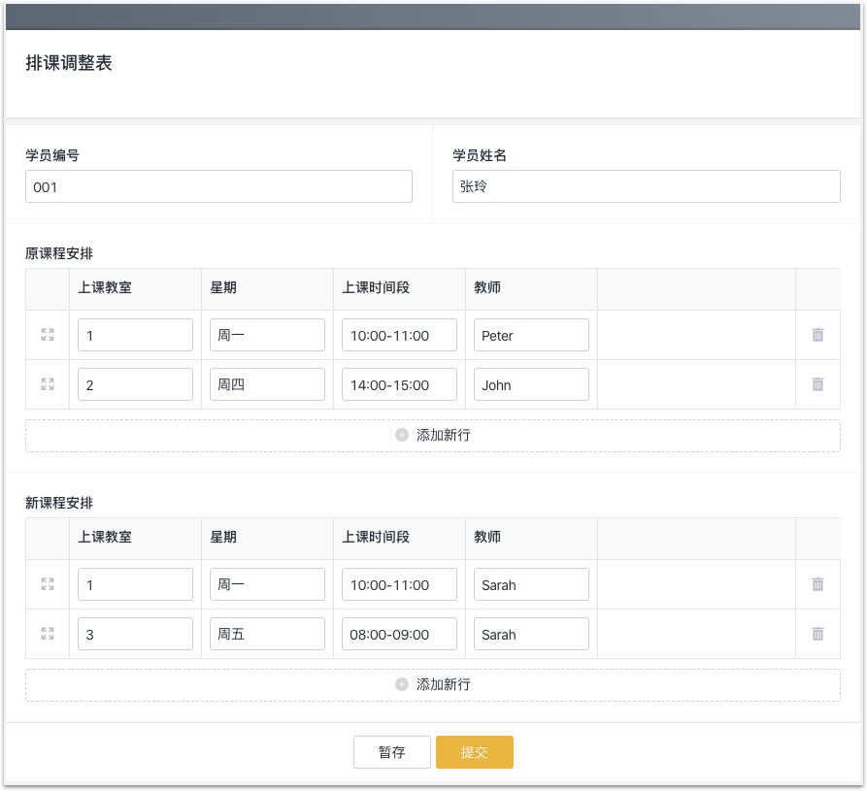
Task: Submit the form with 提交
Action: 475,752
